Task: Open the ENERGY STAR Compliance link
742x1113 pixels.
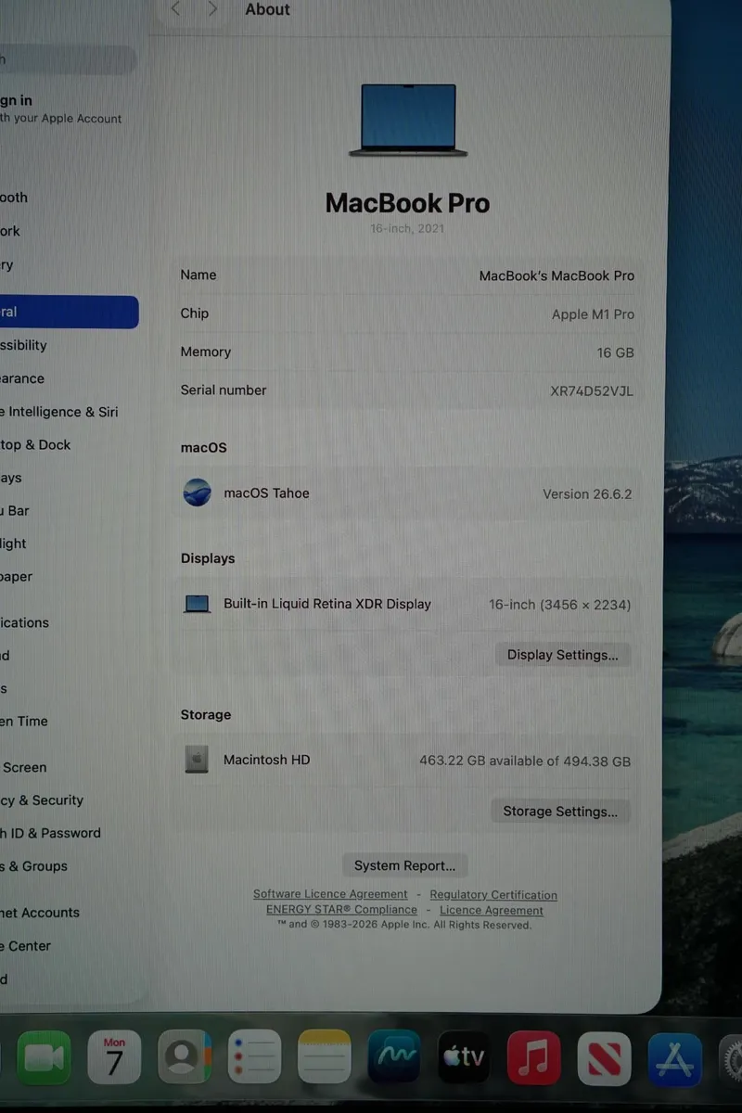Action: (341, 910)
